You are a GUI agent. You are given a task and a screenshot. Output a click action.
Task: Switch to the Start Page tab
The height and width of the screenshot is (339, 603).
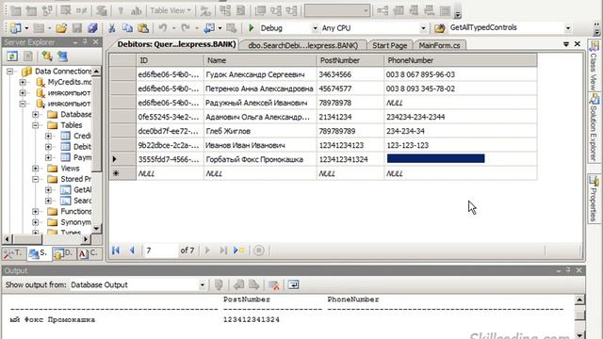pos(389,45)
